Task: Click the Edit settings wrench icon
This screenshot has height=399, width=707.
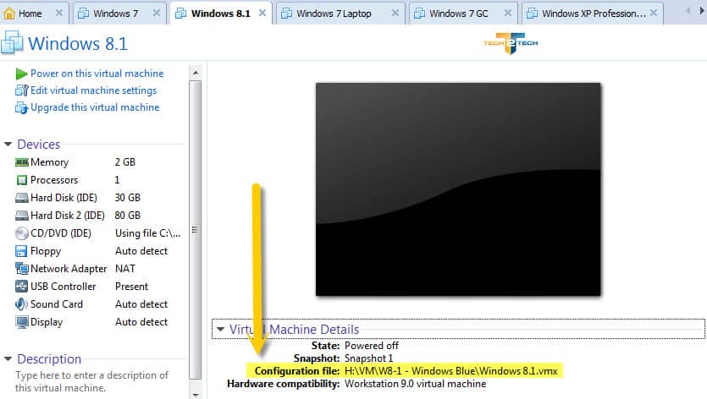Action: click(21, 90)
